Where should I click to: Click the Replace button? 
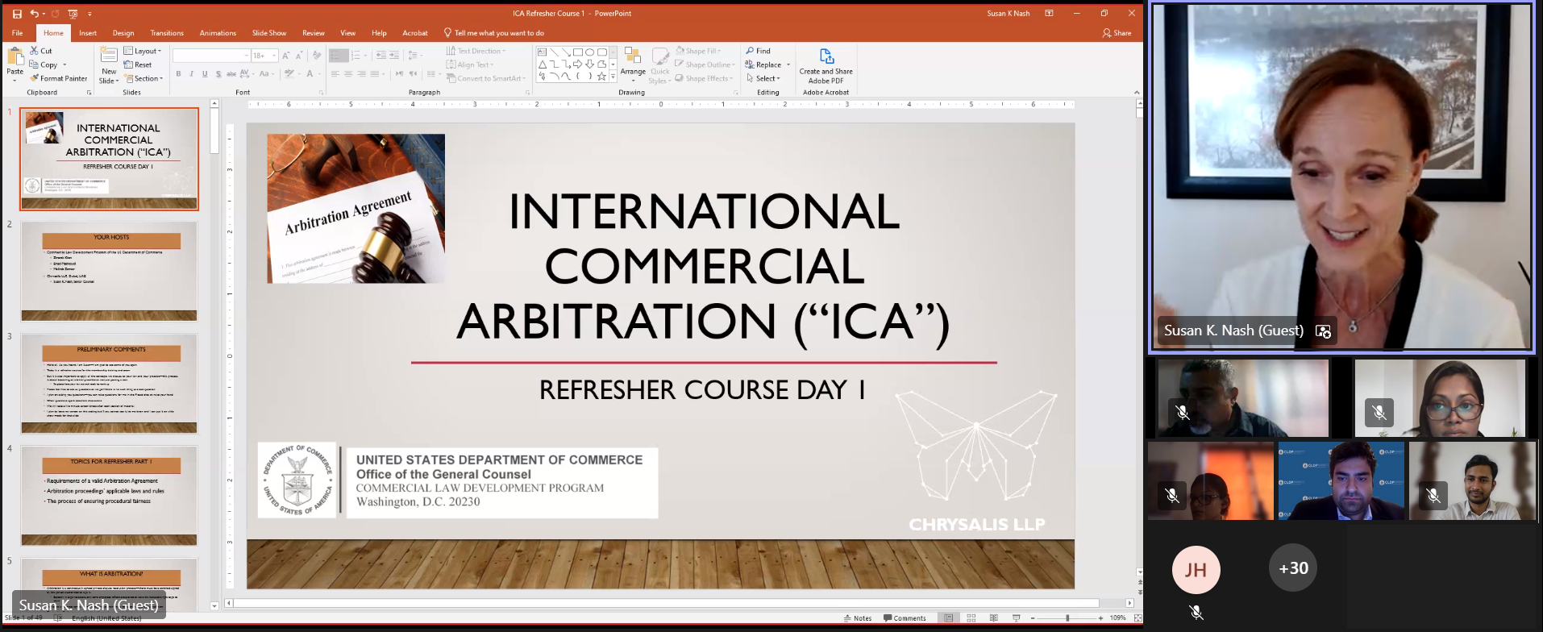point(763,64)
